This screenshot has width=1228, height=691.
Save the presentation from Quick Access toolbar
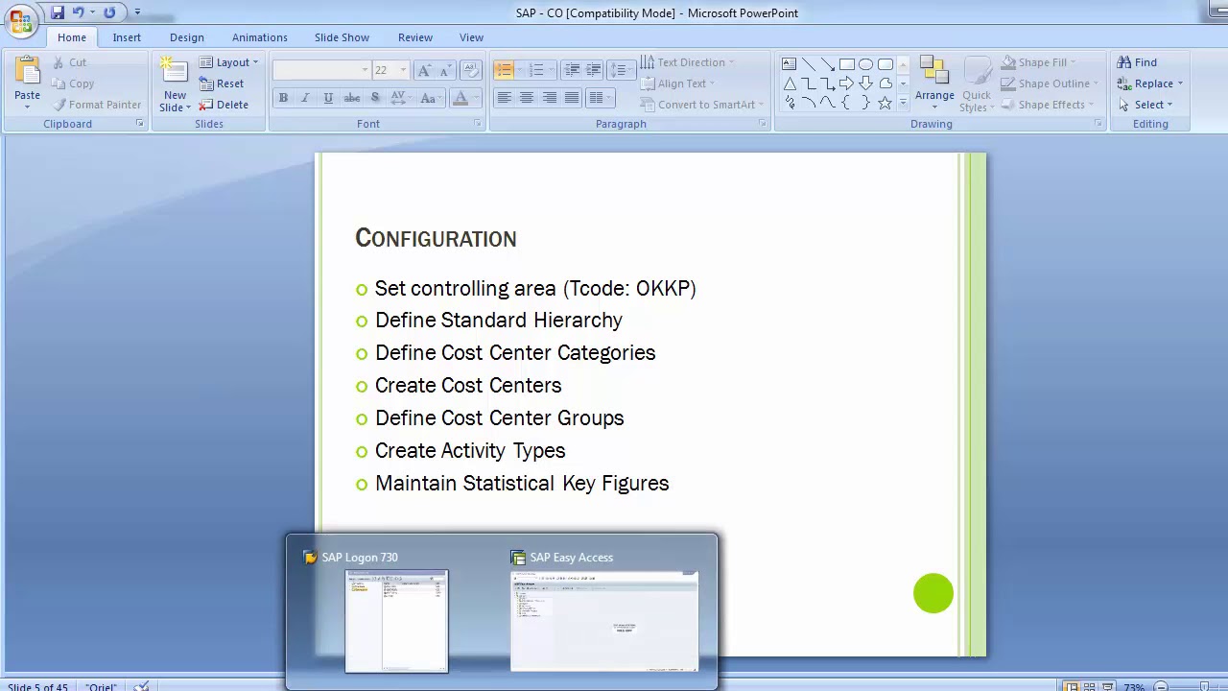(58, 12)
